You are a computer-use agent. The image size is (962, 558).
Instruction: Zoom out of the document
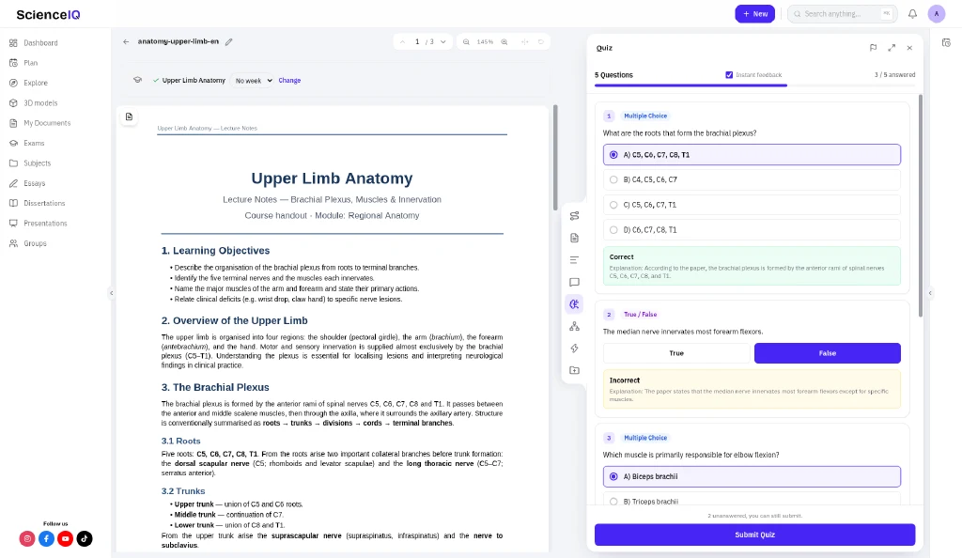click(x=466, y=41)
